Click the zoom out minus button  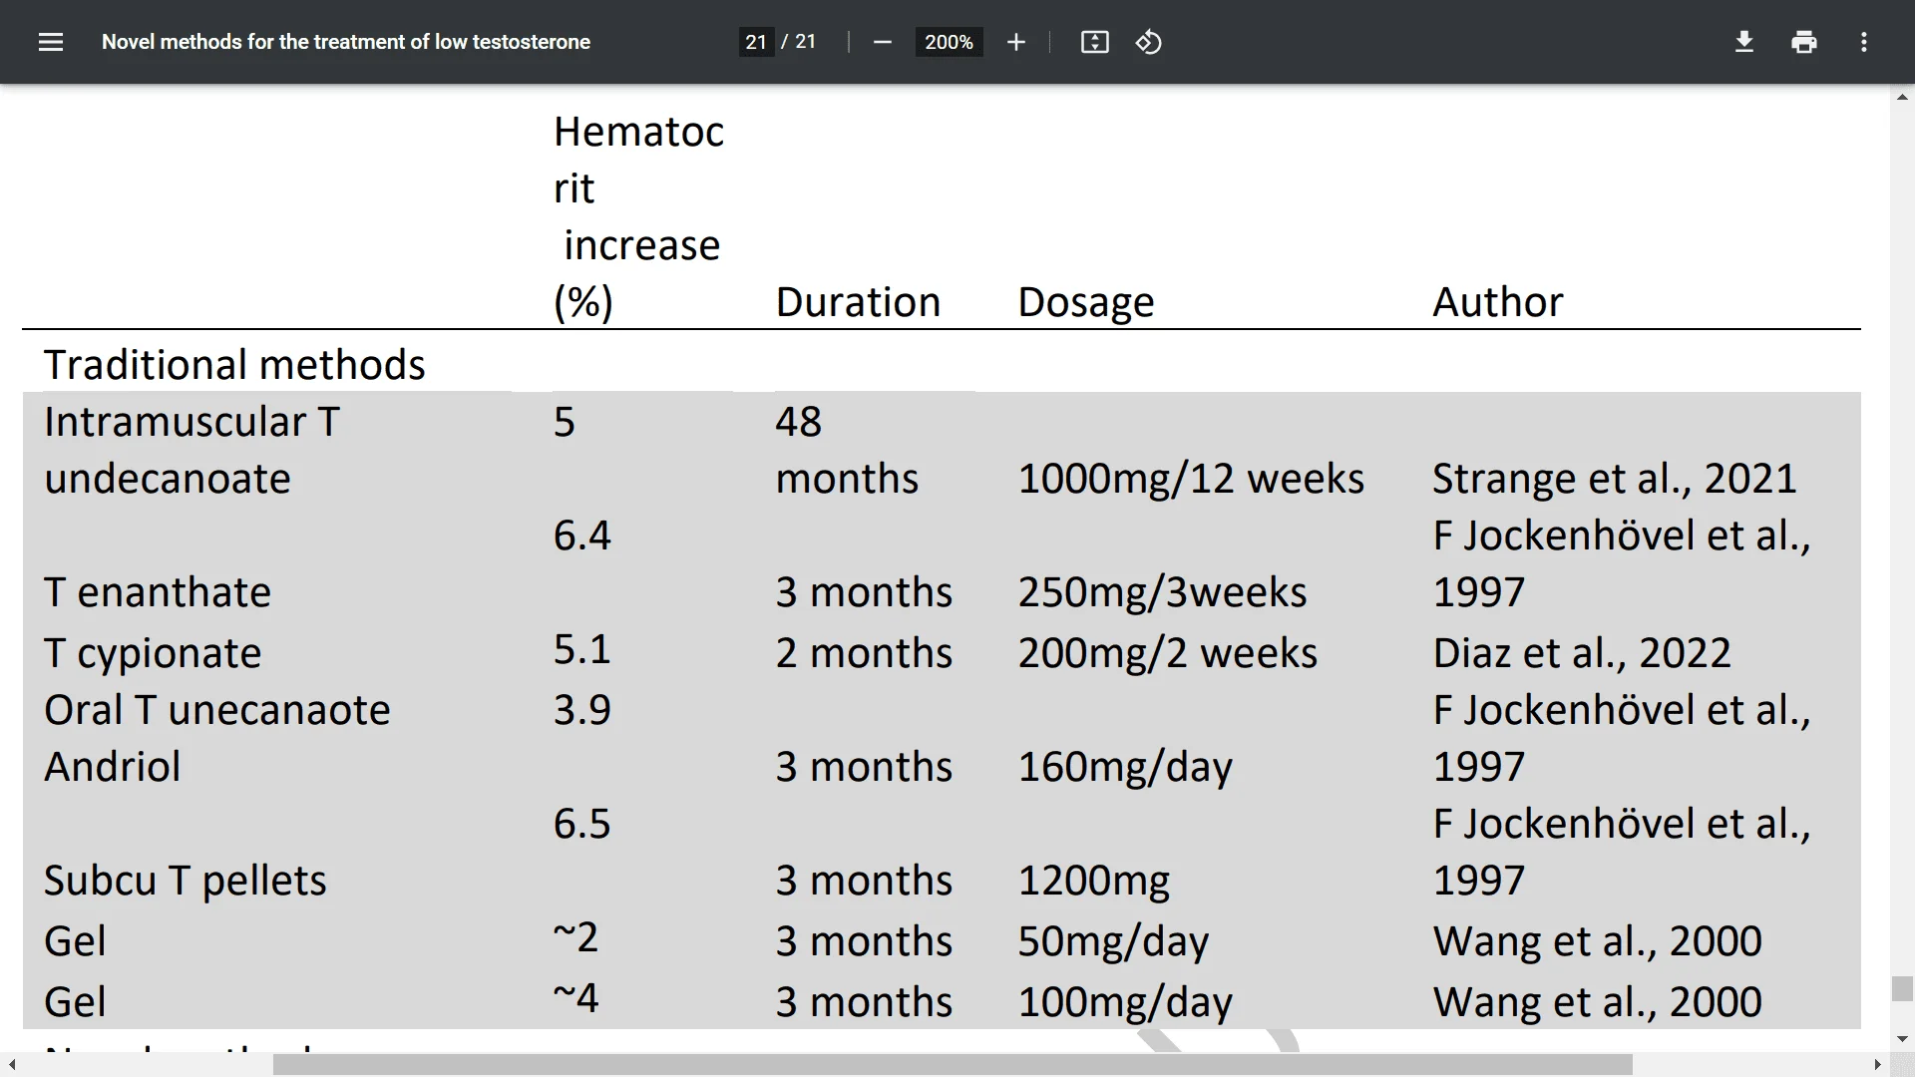[882, 42]
